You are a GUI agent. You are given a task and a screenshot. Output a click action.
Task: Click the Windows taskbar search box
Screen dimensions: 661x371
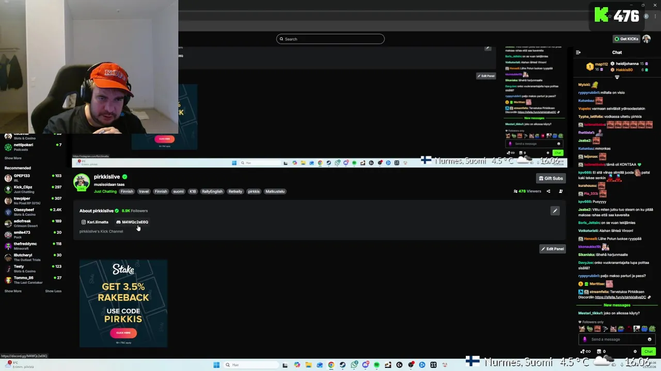coord(251,365)
